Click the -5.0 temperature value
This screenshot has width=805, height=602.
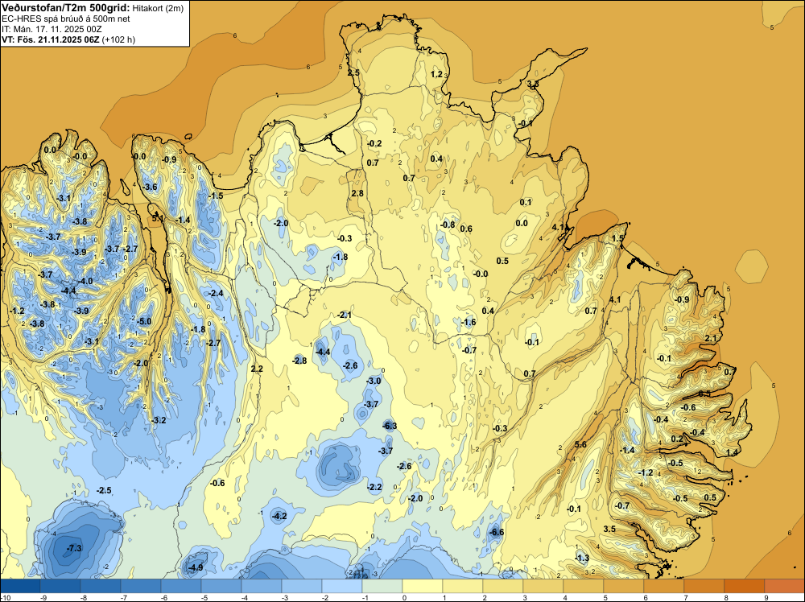[144, 321]
